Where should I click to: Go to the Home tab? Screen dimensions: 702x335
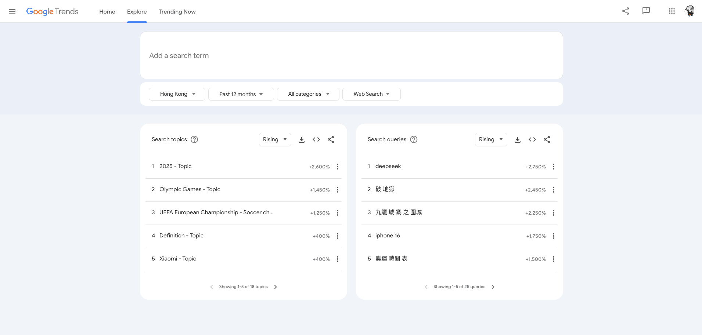(107, 11)
